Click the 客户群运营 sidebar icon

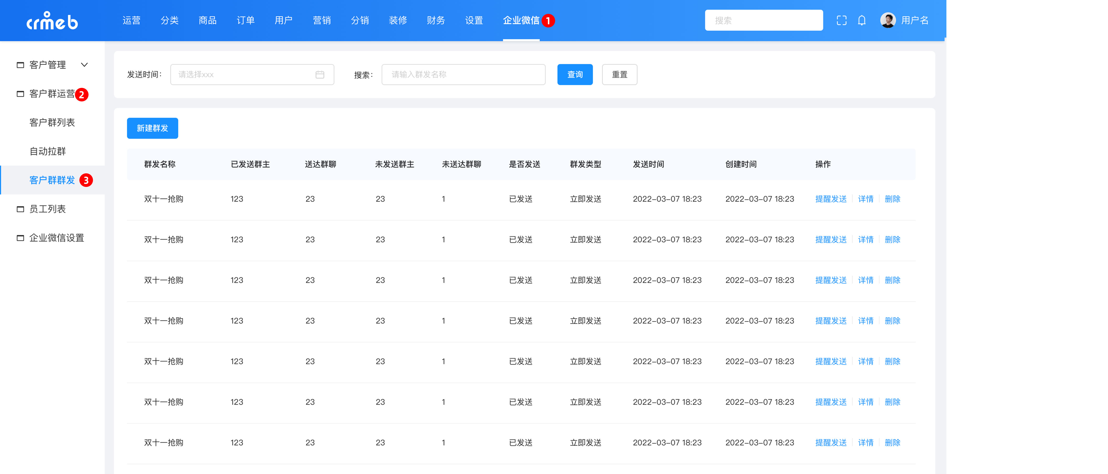(x=20, y=94)
